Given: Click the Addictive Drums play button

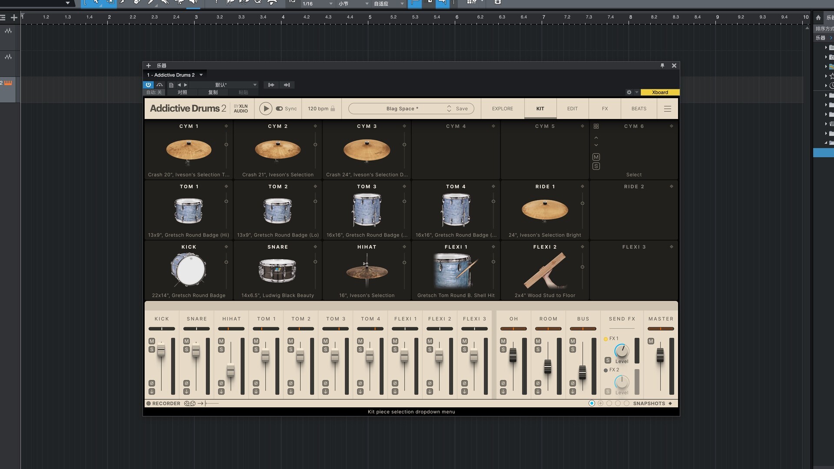Looking at the screenshot, I should tap(265, 109).
